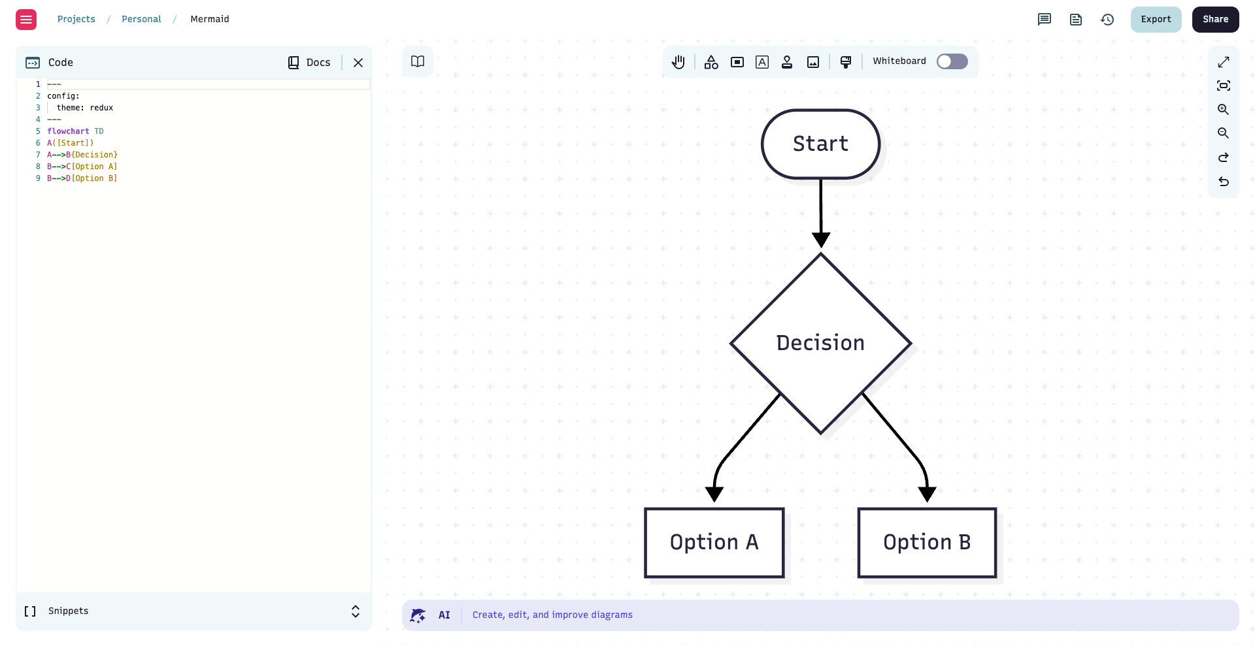
Task: Click the AI dolphin sparkle icon
Action: 418,615
